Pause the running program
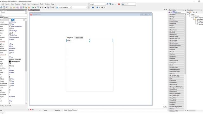 coord(43,8)
